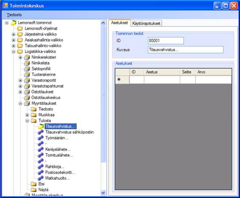Select the Keräyslähete... tree item
The width and height of the screenshot is (240, 198).
tap(58, 150)
